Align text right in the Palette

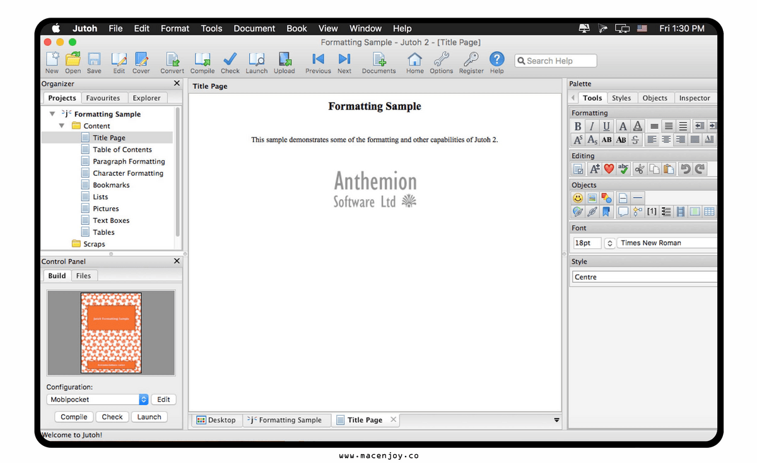[681, 140]
